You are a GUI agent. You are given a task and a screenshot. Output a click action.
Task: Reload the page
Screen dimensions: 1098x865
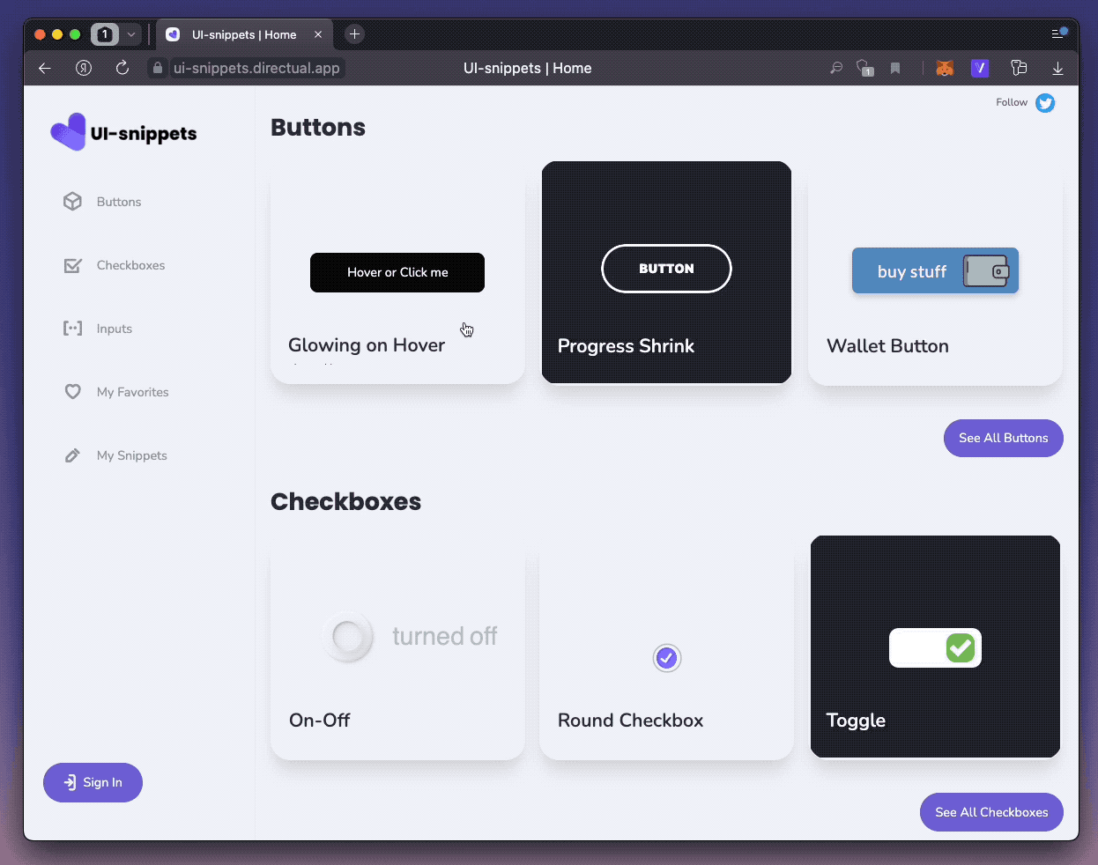coord(122,68)
